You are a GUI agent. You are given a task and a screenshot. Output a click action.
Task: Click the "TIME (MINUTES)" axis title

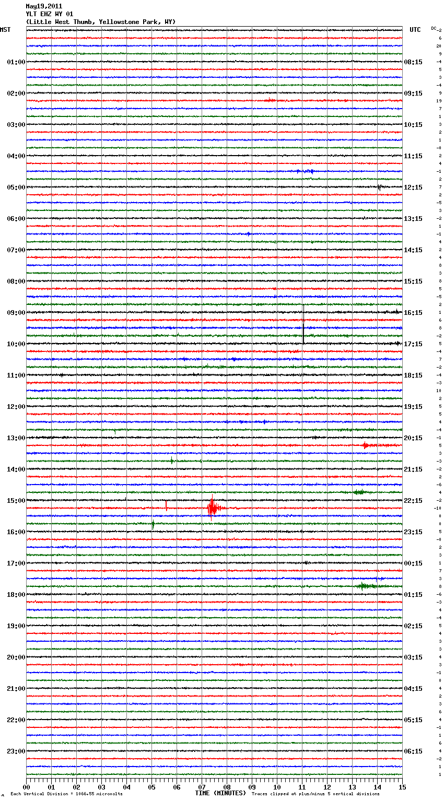pyautogui.click(x=220, y=793)
